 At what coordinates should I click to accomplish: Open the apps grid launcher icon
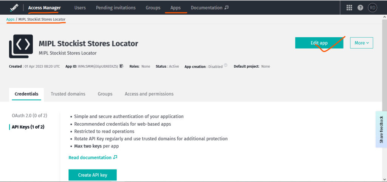coord(349,8)
